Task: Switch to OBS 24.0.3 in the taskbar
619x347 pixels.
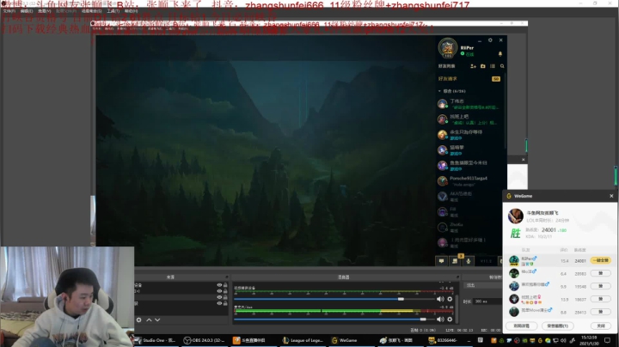Action: (205, 340)
